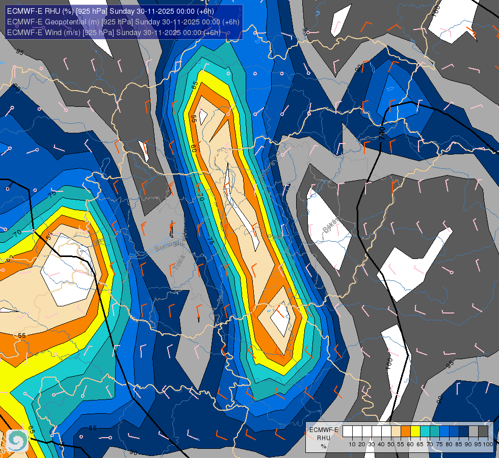Click the legend tick label 50
The image size is (499, 458).
coord(391,444)
